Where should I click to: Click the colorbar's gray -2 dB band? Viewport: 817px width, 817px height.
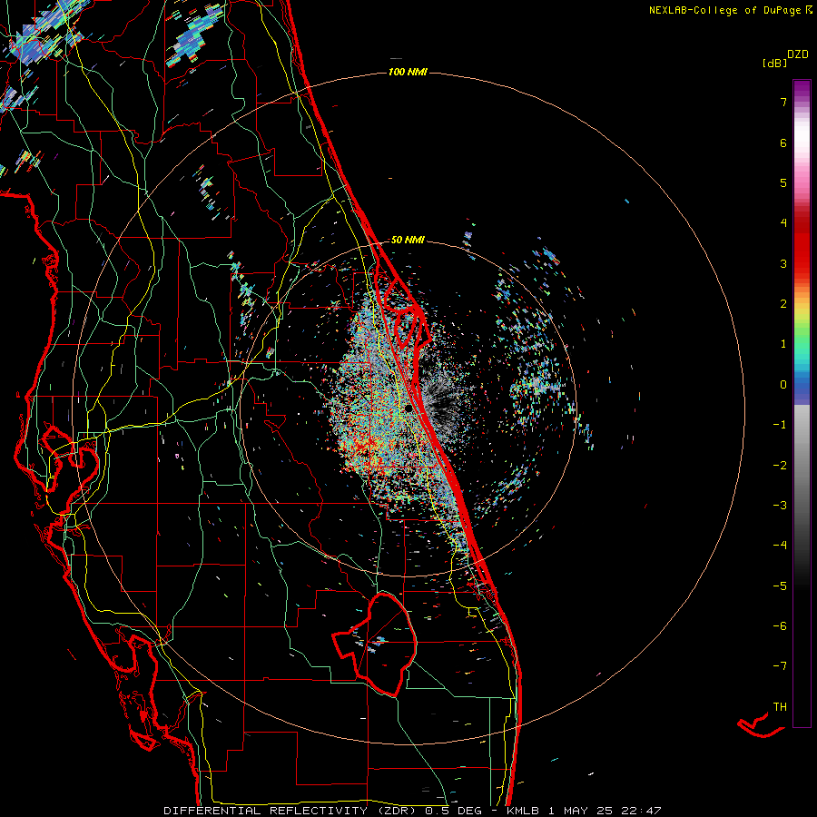click(x=802, y=465)
